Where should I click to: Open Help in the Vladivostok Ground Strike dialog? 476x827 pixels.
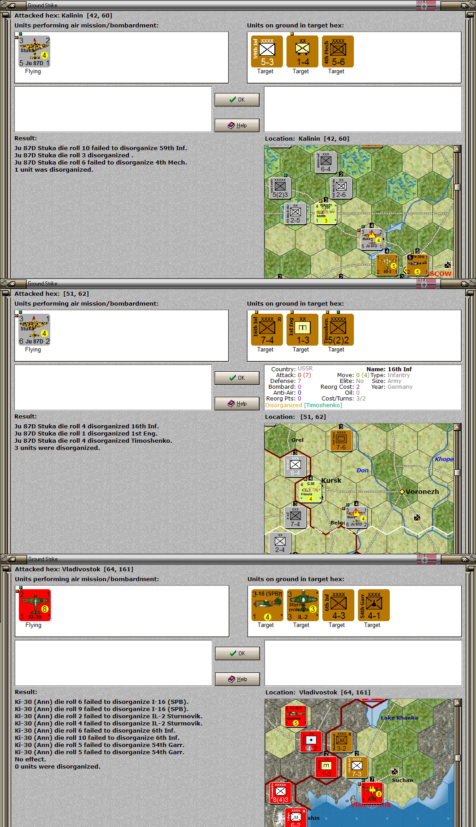tap(238, 679)
